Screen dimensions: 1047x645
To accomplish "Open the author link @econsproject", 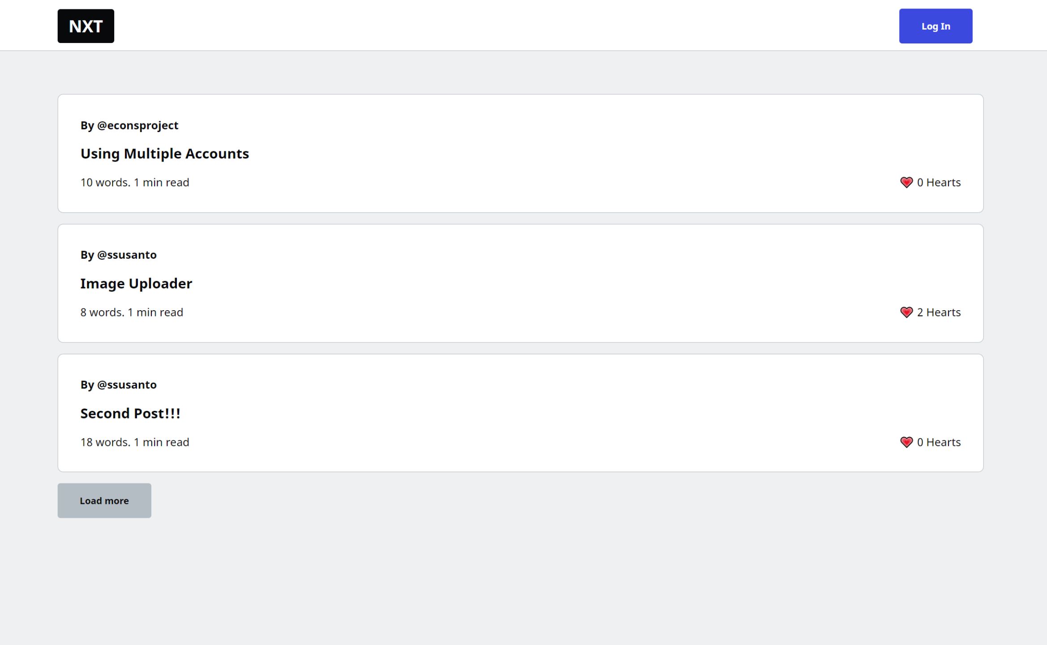I will pos(137,125).
